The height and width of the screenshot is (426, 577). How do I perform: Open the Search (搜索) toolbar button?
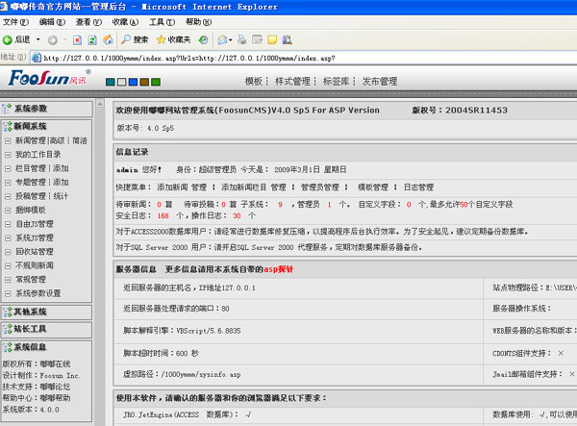coord(134,39)
